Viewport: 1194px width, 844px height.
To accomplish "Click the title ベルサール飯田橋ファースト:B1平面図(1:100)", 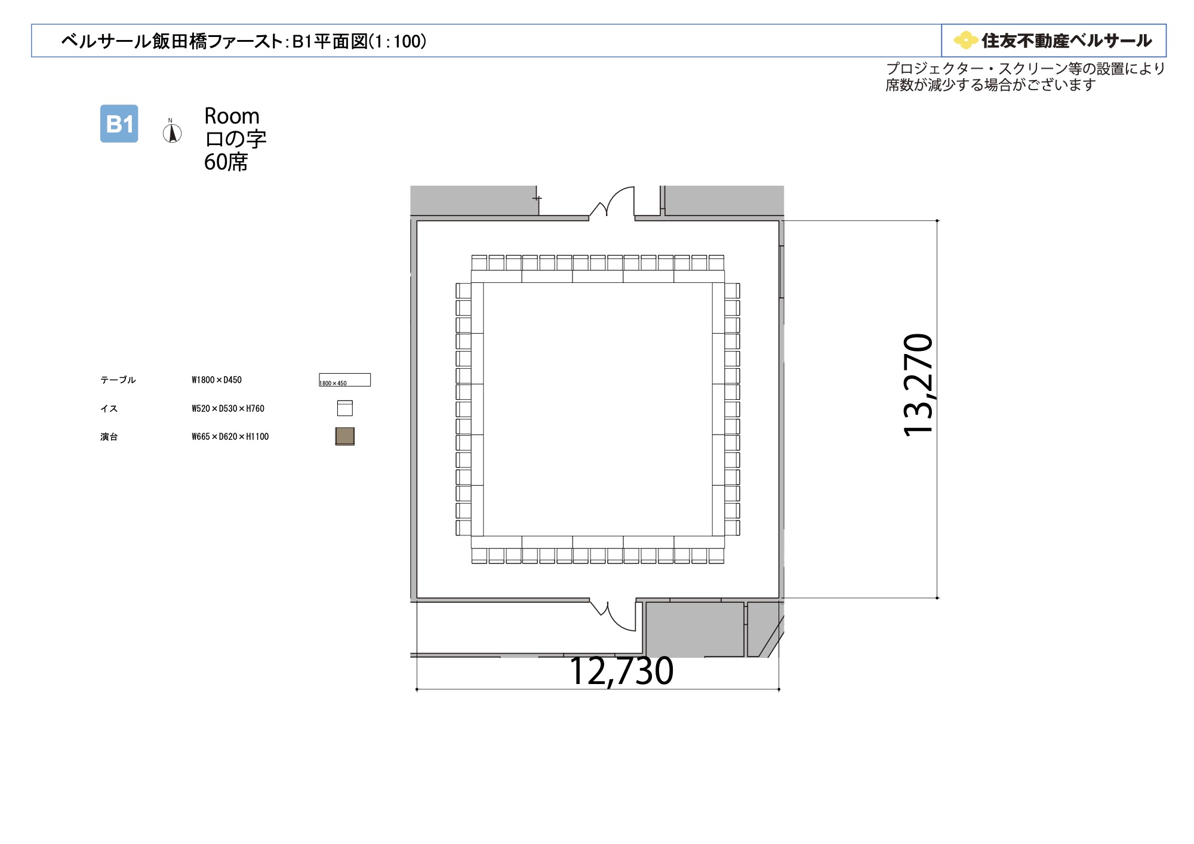I will point(244,41).
